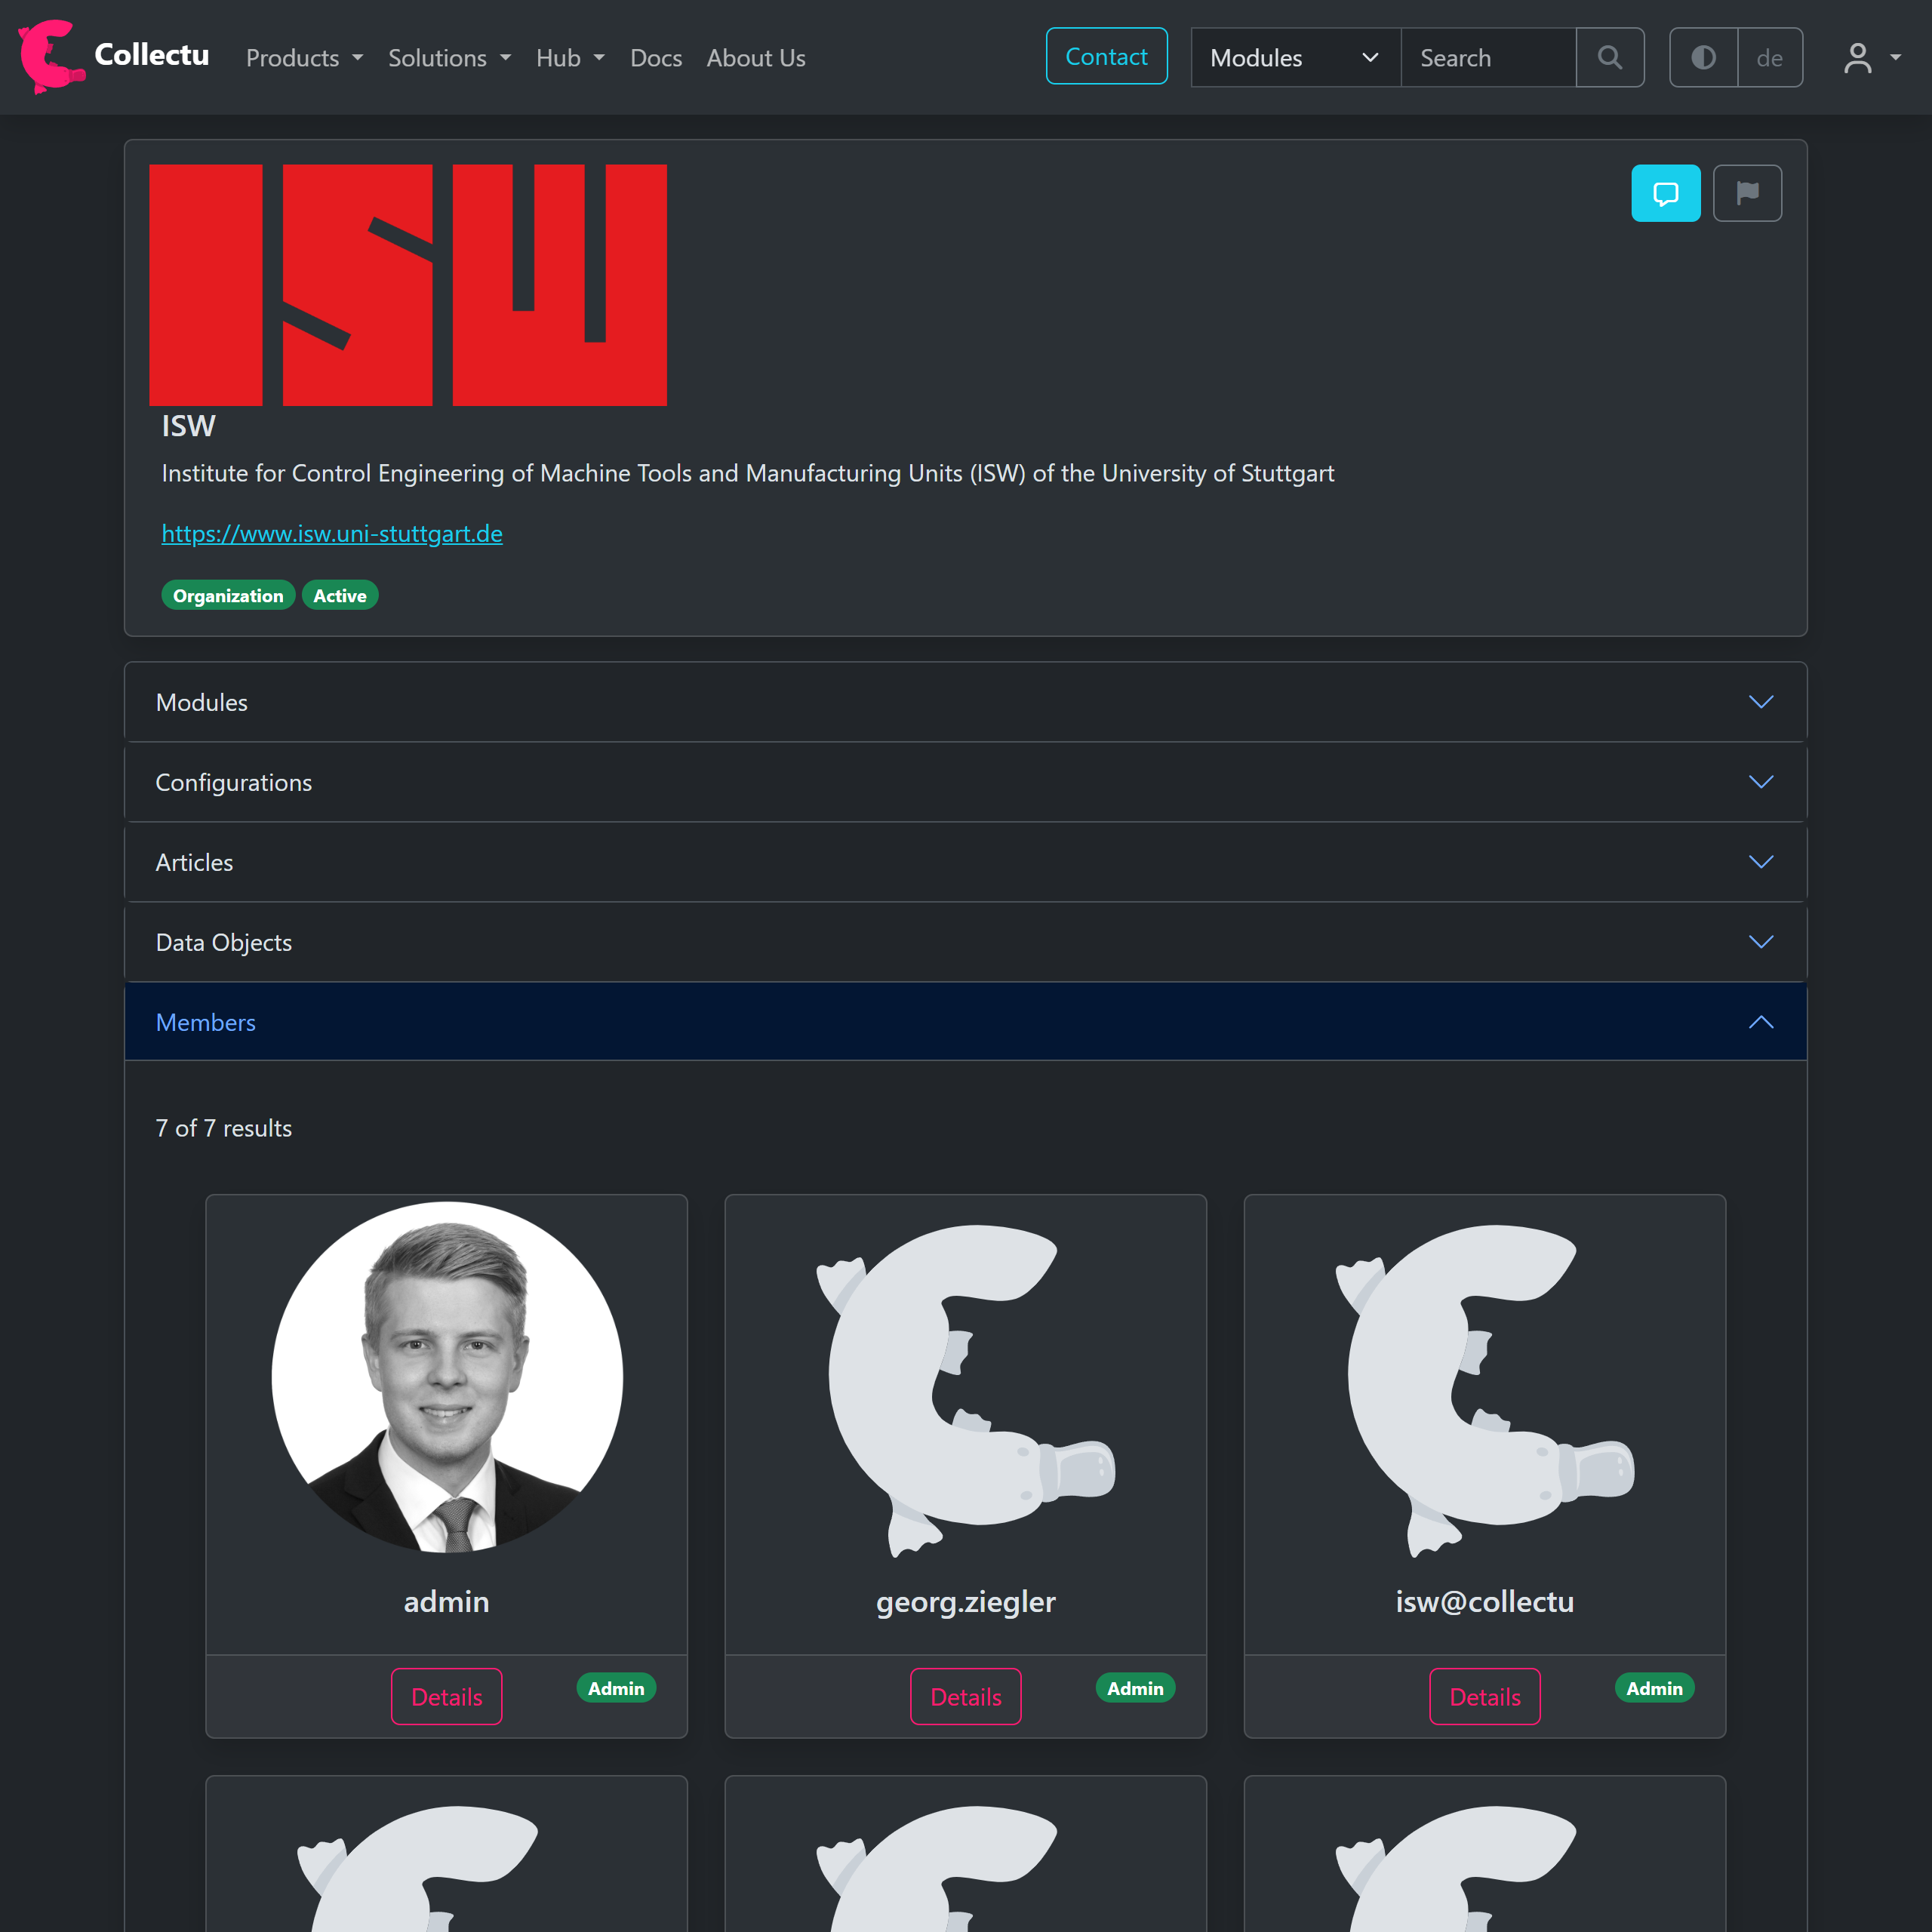Expand the Articles accordion section
This screenshot has height=1932, width=1932.
(x=965, y=862)
